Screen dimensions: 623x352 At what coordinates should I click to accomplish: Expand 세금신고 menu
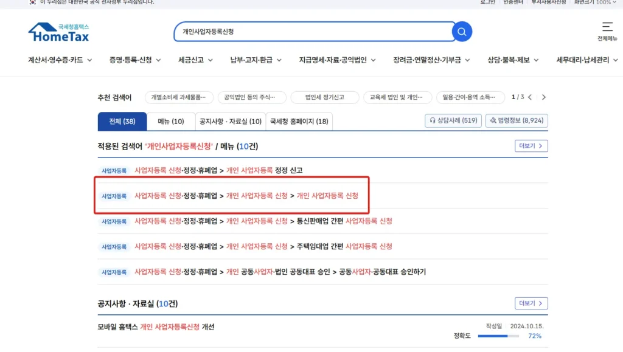195,60
